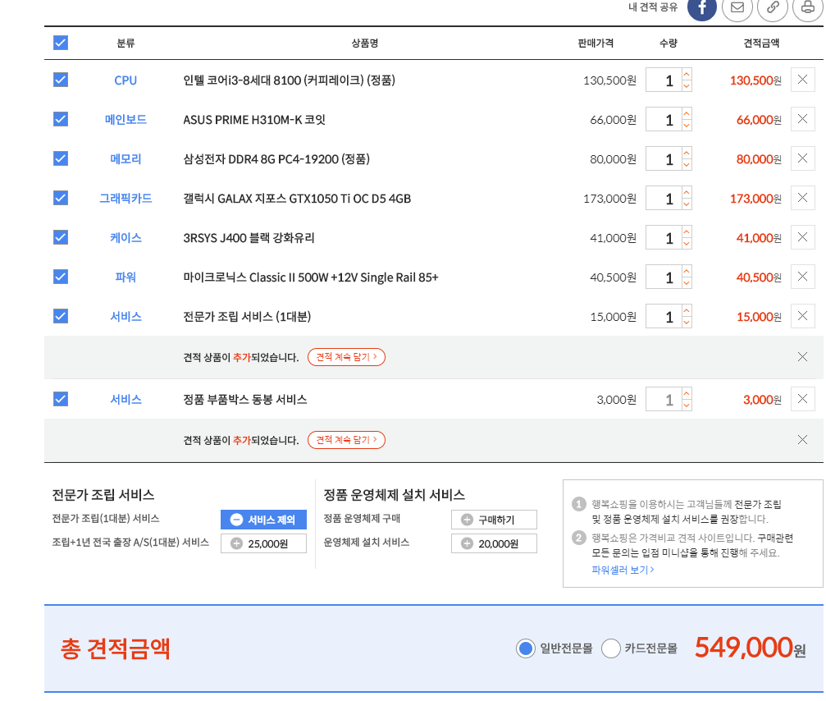
Task: Click 견적 계속 담기 under 전문가 조립 서비스
Action: [x=346, y=357]
